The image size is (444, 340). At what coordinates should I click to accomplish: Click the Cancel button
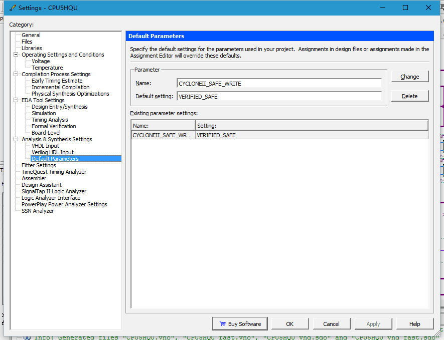pyautogui.click(x=331, y=324)
